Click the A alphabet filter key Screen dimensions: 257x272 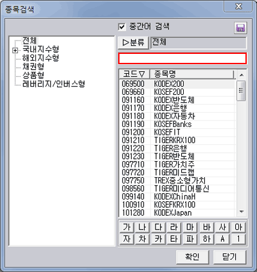(x=222, y=239)
